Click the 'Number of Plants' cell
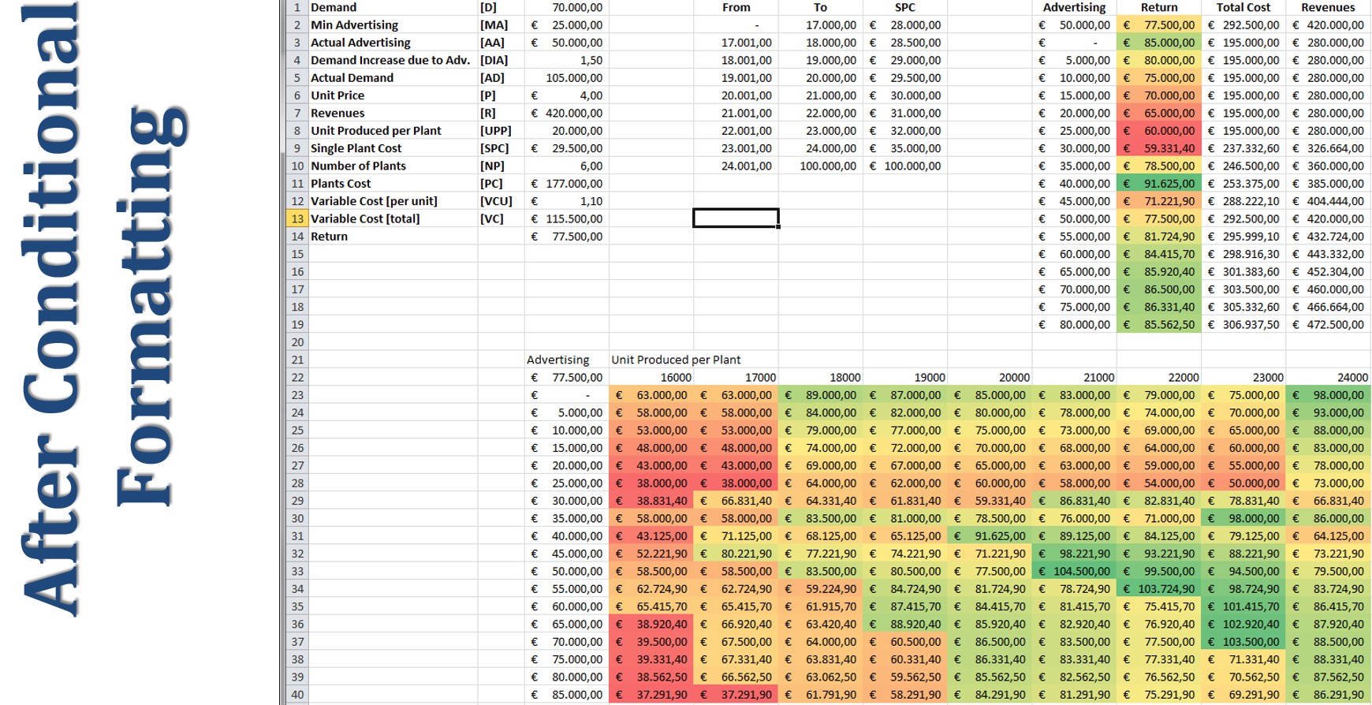The width and height of the screenshot is (1372, 705). [x=393, y=166]
